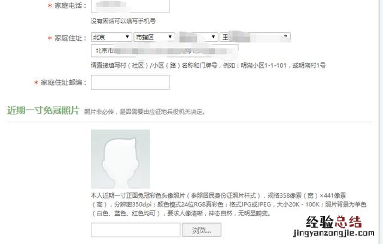Click the red asterisk beside 家庭住址

click(50, 38)
